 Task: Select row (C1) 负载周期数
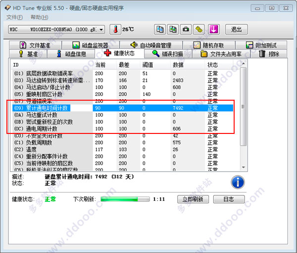click(x=123, y=142)
